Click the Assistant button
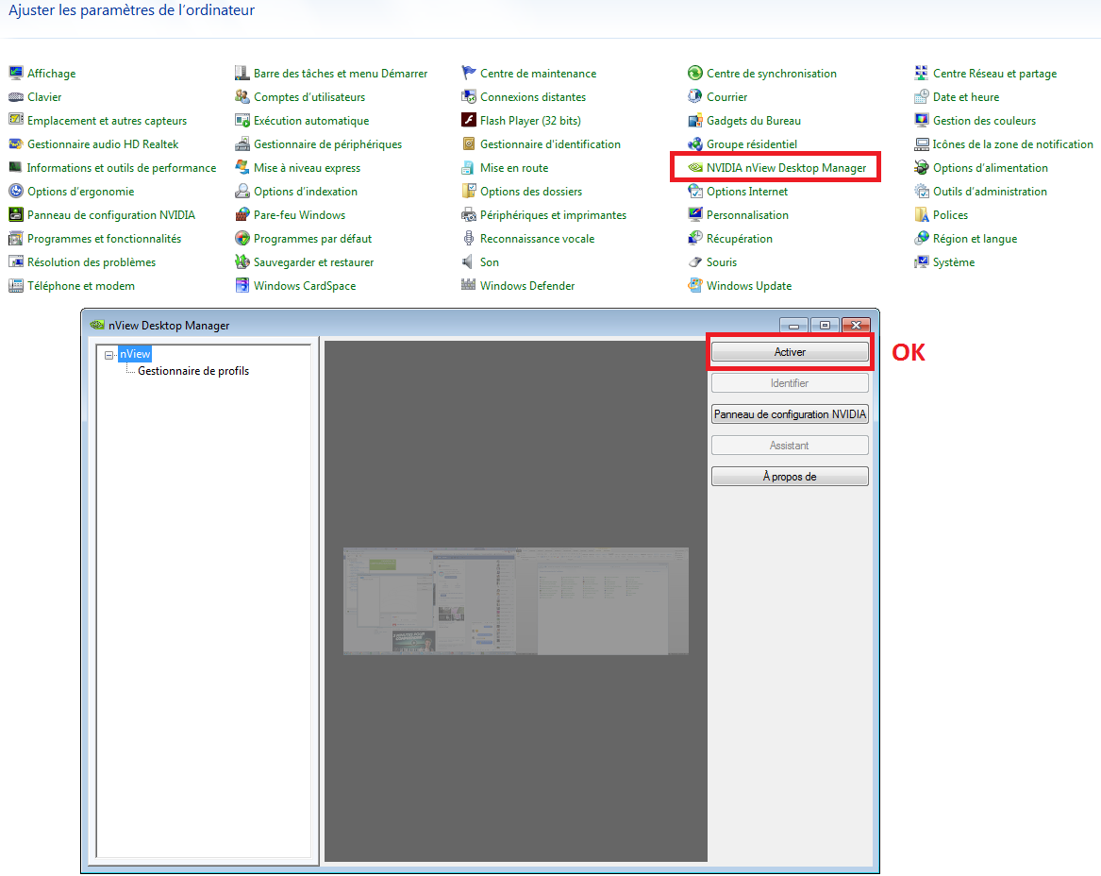1101x876 pixels. [x=790, y=446]
